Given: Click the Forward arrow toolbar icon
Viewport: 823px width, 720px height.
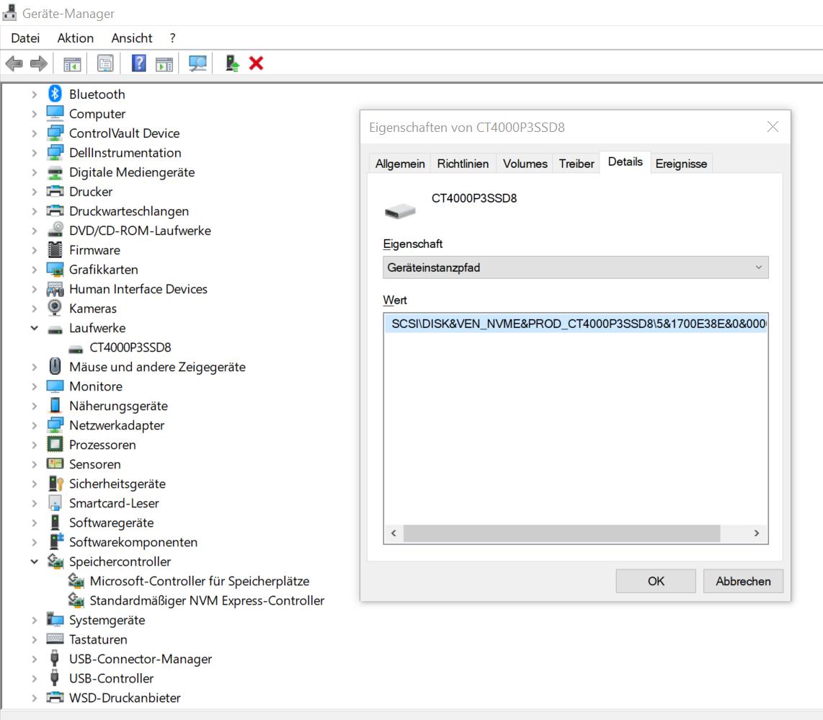Looking at the screenshot, I should (x=38, y=64).
